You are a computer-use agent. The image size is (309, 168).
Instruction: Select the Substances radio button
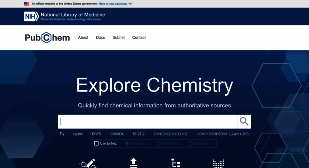tap(159, 143)
